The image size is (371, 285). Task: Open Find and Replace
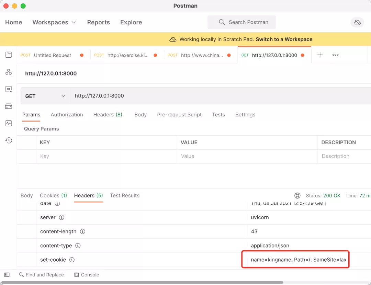coord(41,275)
